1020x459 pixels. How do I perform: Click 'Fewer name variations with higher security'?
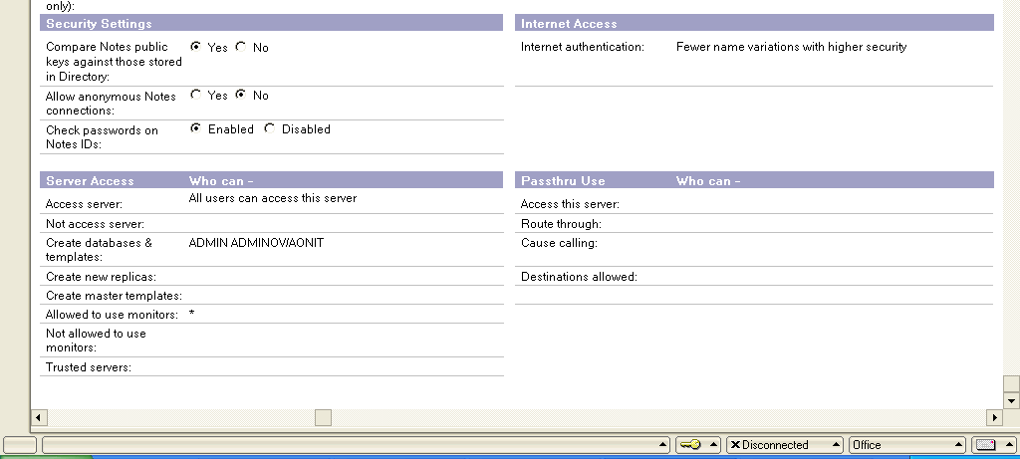pyautogui.click(x=792, y=47)
